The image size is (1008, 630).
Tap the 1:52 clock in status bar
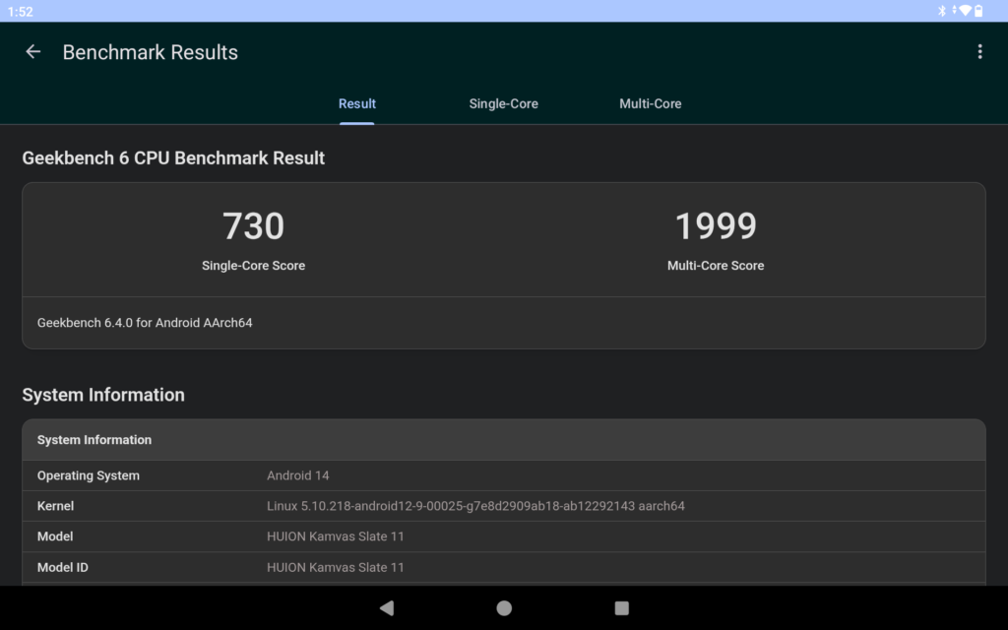(20, 12)
